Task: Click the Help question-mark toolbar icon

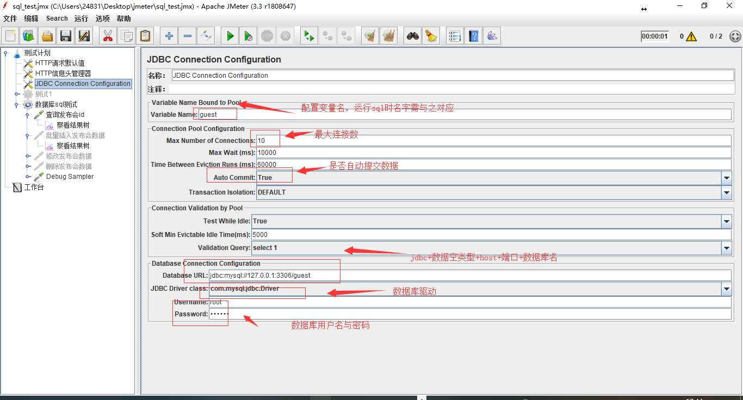Action: (x=474, y=36)
